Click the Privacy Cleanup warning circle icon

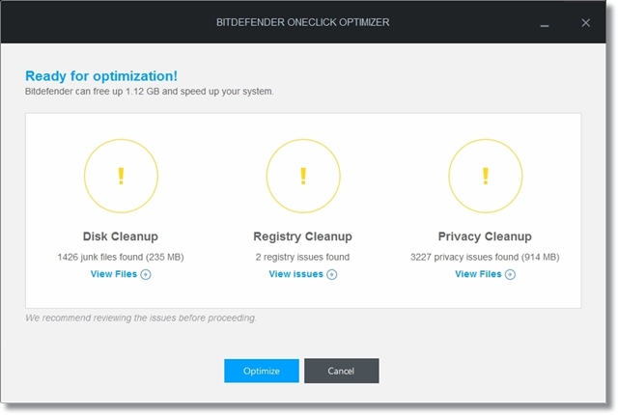[485, 176]
